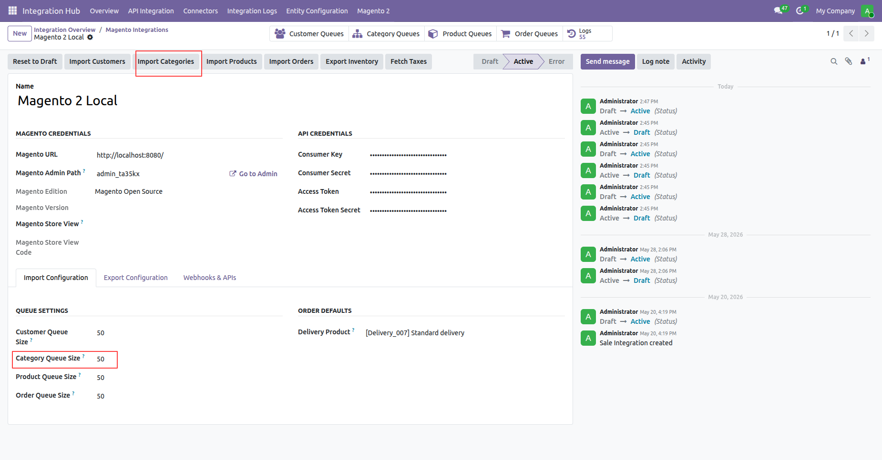Viewport: 882px width, 460px height.
Task: Open the Delivery Product dropdown field
Action: click(465, 333)
